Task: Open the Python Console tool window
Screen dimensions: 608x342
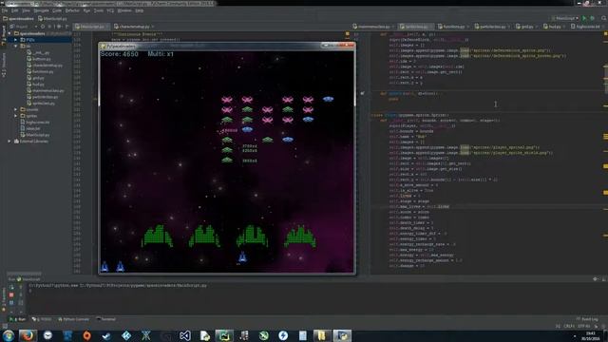Action: 74,319
